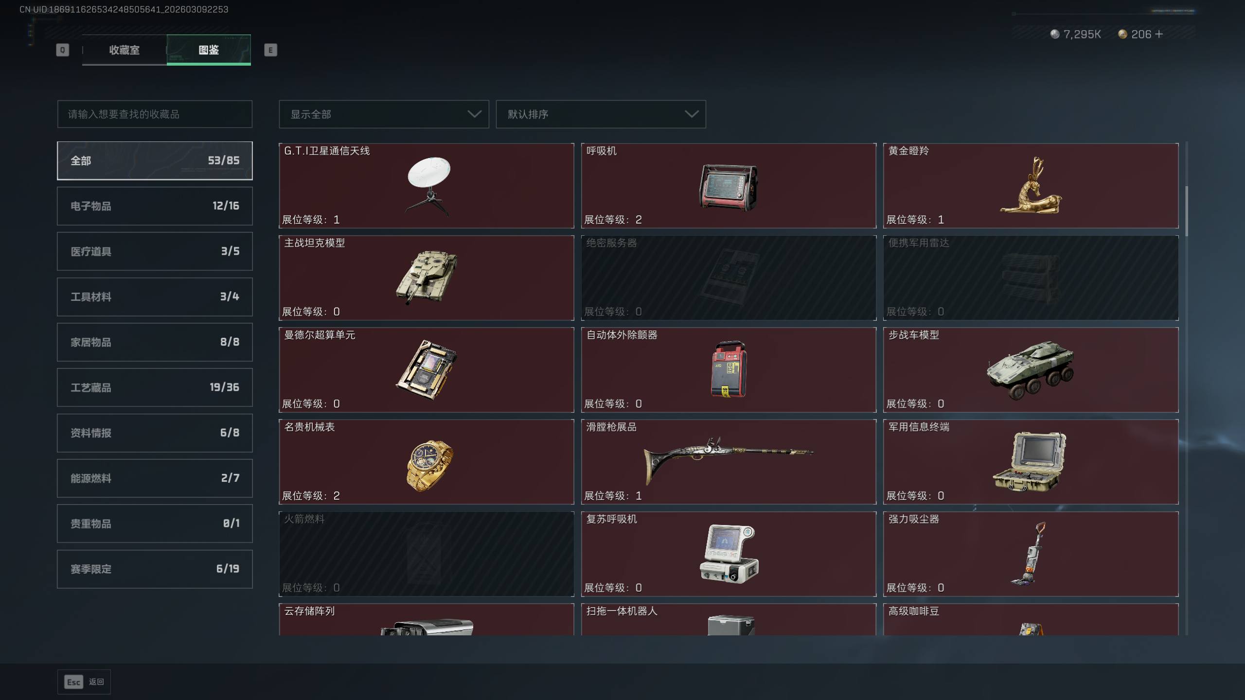Click the gold currency plus icon

pyautogui.click(x=1159, y=34)
